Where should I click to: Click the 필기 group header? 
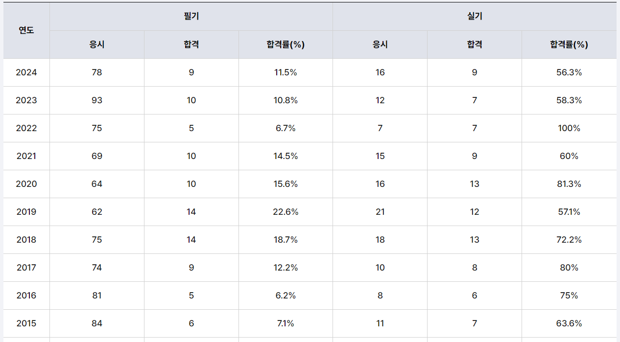coord(191,16)
